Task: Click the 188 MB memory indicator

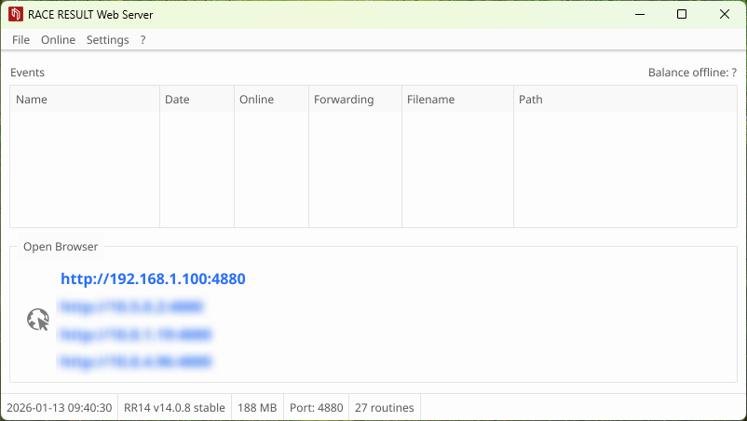Action: pyautogui.click(x=257, y=408)
